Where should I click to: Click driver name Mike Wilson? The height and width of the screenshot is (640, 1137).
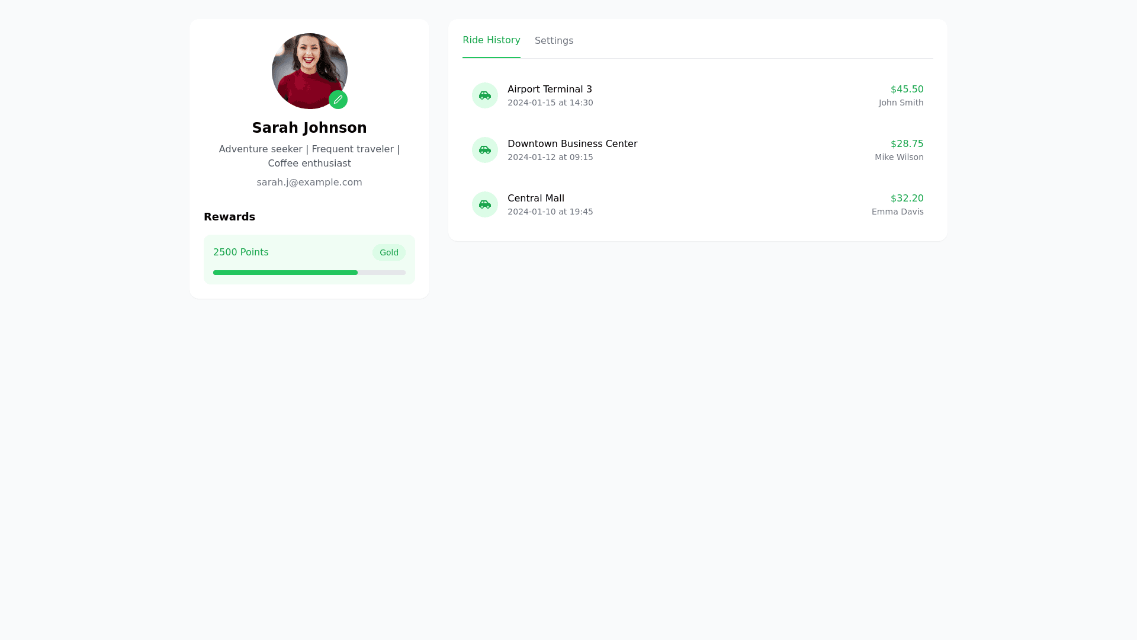[x=899, y=157]
